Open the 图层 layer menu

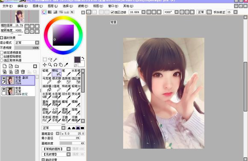coord(53,6)
